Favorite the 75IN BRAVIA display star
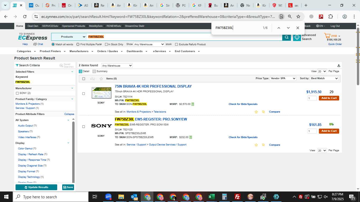 (x=256, y=112)
